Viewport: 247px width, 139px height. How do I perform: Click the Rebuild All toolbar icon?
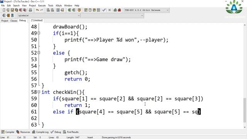[x=98, y=10]
